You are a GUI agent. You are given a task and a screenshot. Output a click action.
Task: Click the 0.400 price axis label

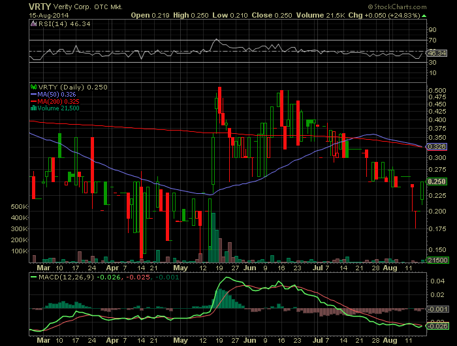437,120
